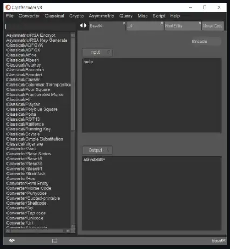Select Converter/Base32 entry
This screenshot has width=230, height=249.
click(x=24, y=163)
